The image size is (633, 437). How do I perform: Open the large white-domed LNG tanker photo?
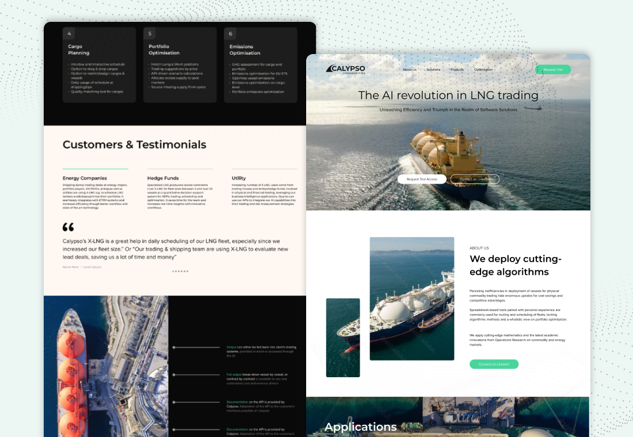(412, 298)
